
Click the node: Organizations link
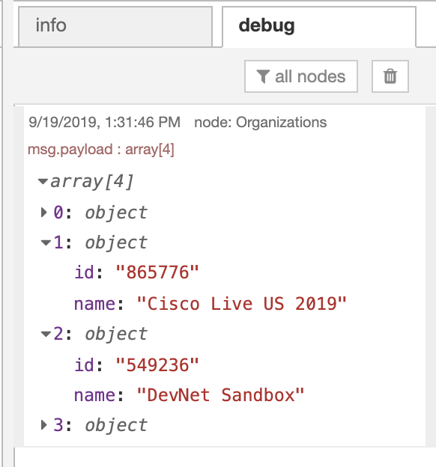point(261,123)
